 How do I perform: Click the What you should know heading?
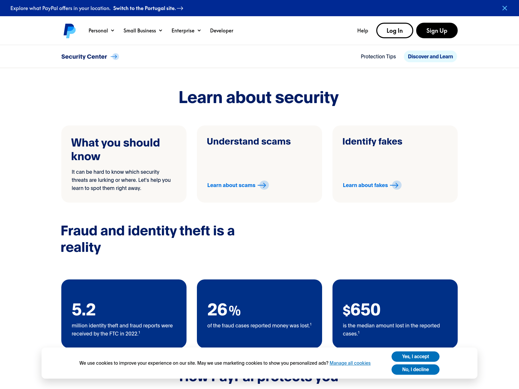[x=115, y=149]
